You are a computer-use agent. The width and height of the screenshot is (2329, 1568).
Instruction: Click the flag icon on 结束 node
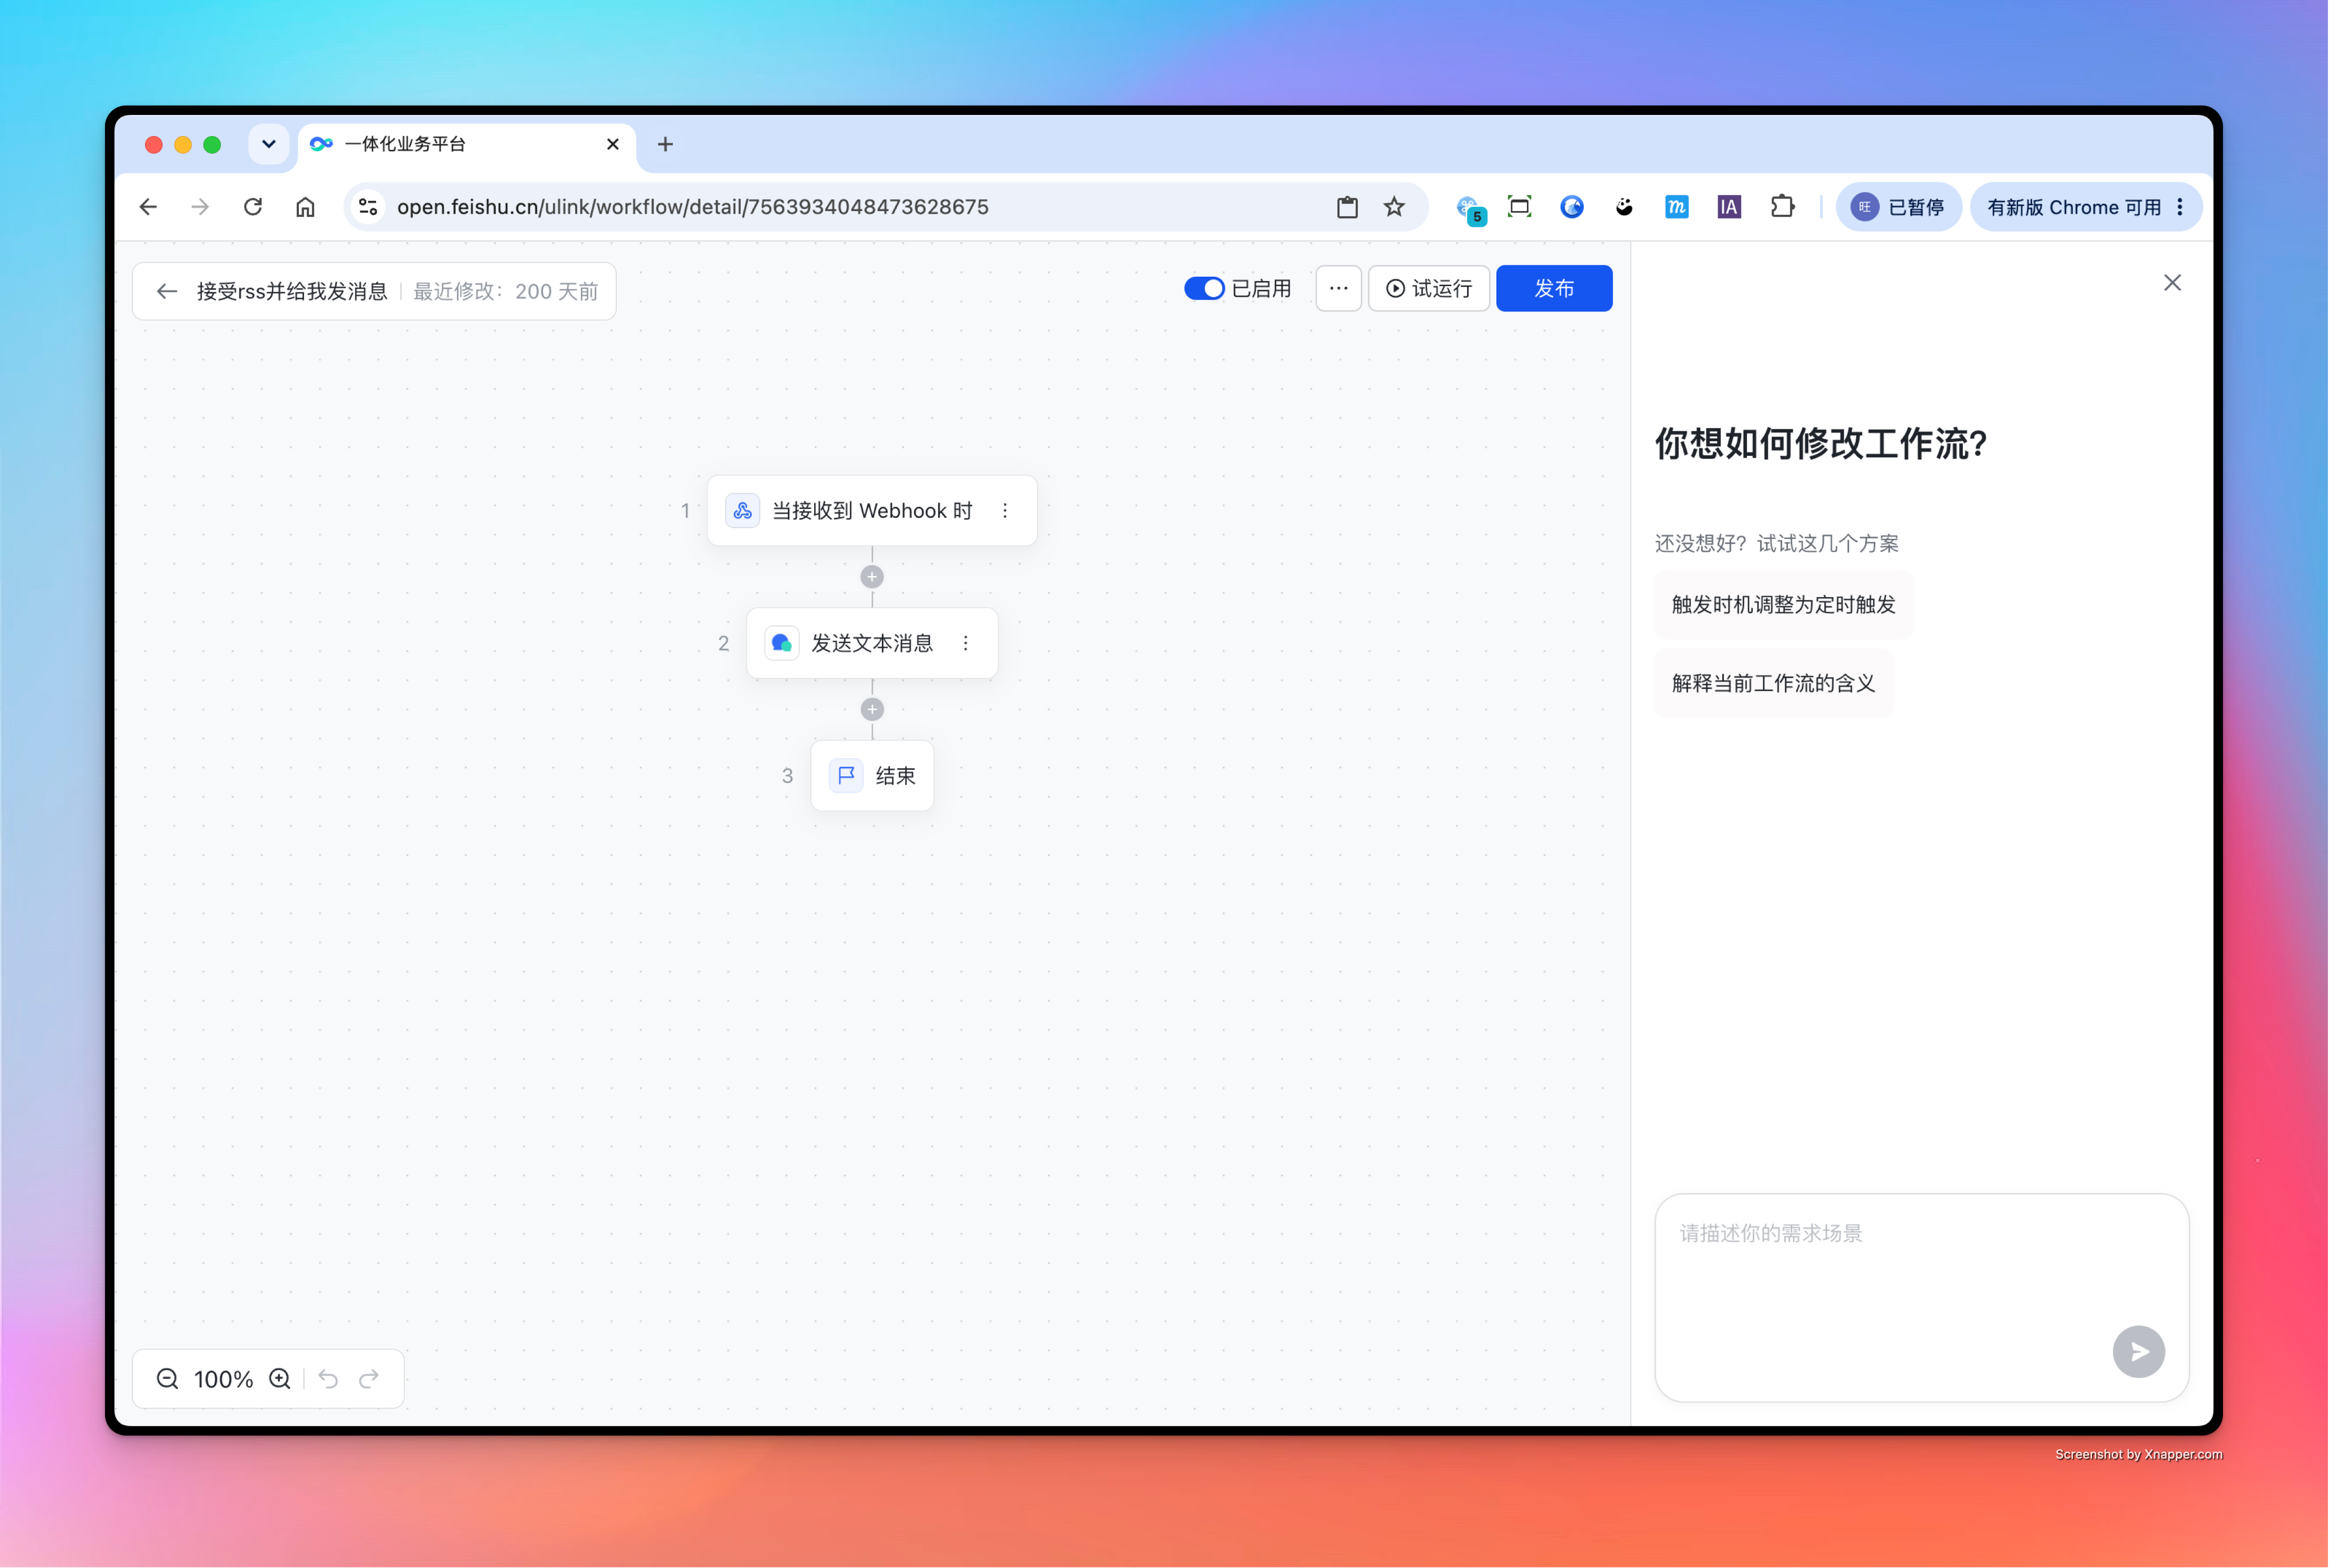coord(846,776)
